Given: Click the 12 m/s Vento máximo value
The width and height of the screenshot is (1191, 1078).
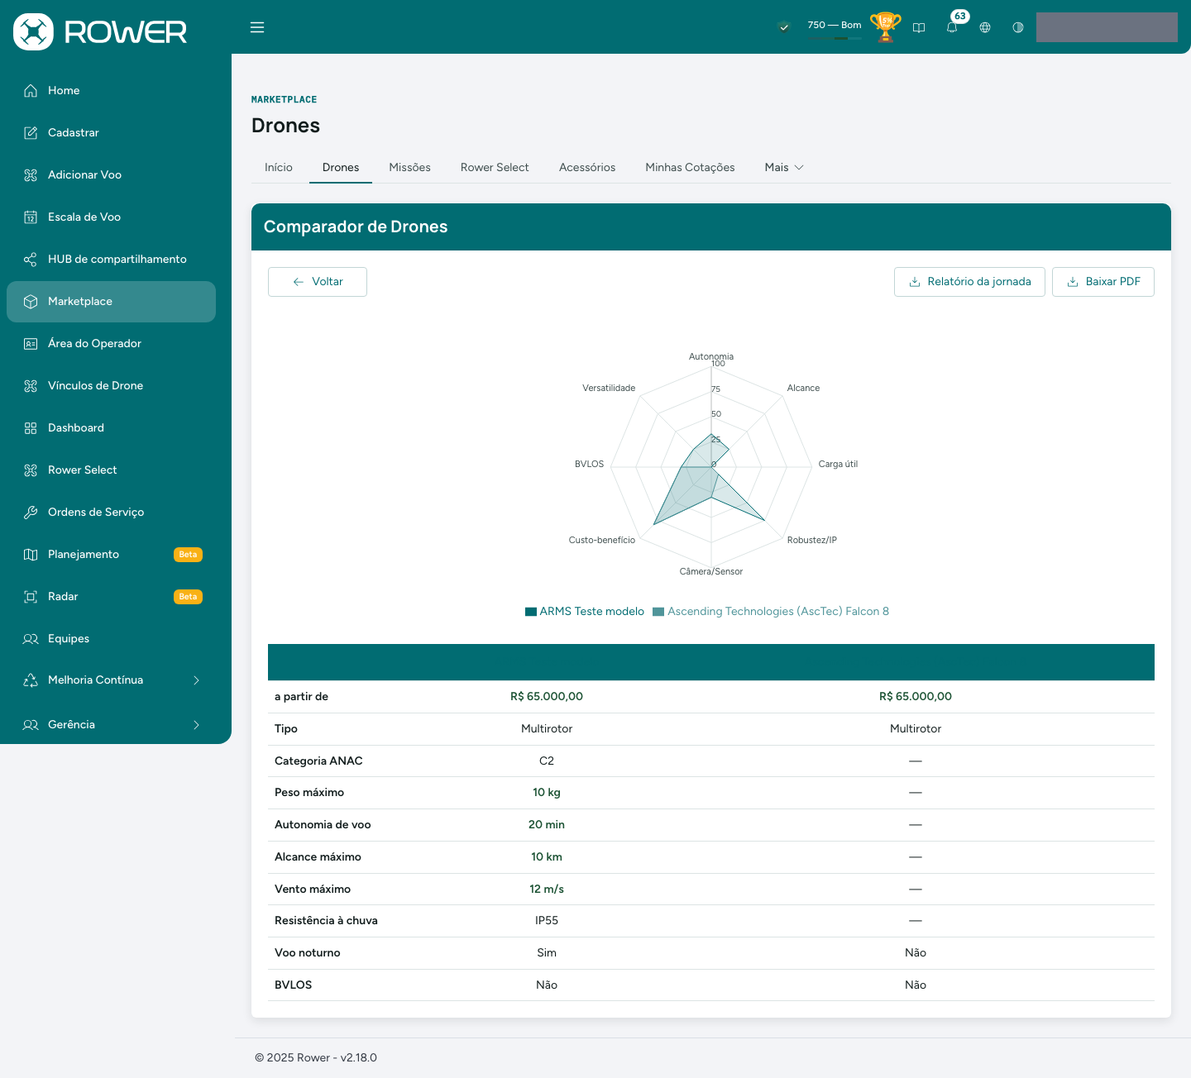Looking at the screenshot, I should 547,890.
